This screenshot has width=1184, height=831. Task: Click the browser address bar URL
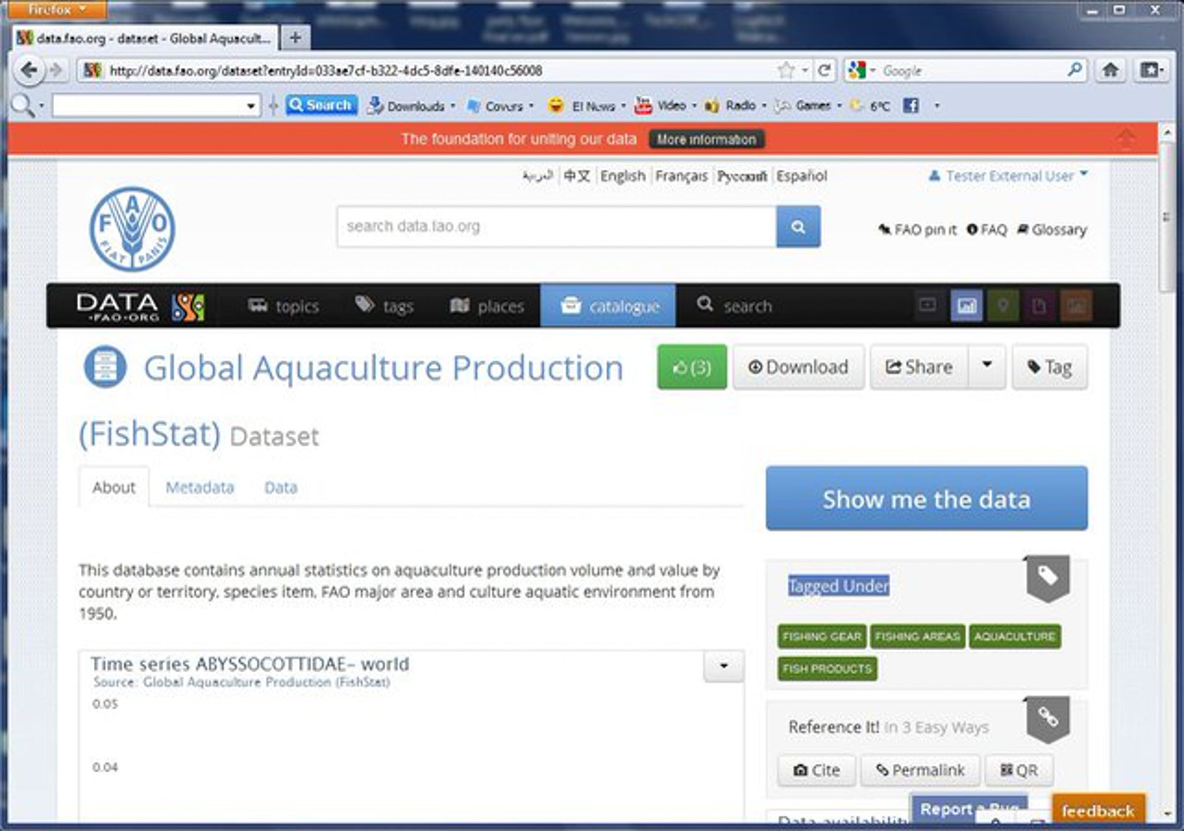point(326,71)
